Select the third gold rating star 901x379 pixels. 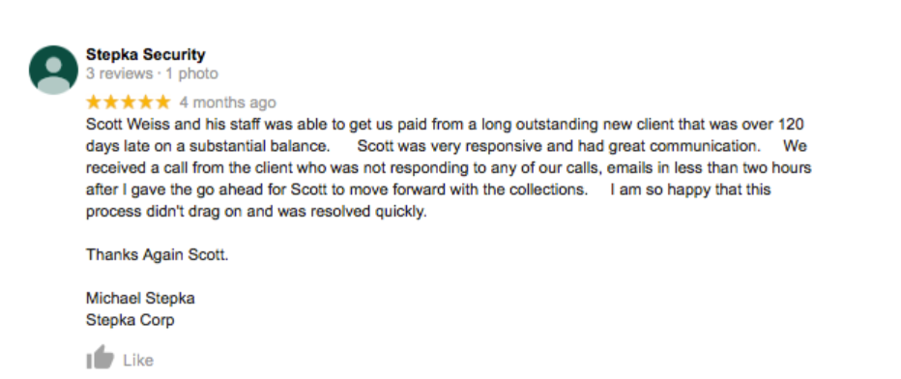coord(129,102)
